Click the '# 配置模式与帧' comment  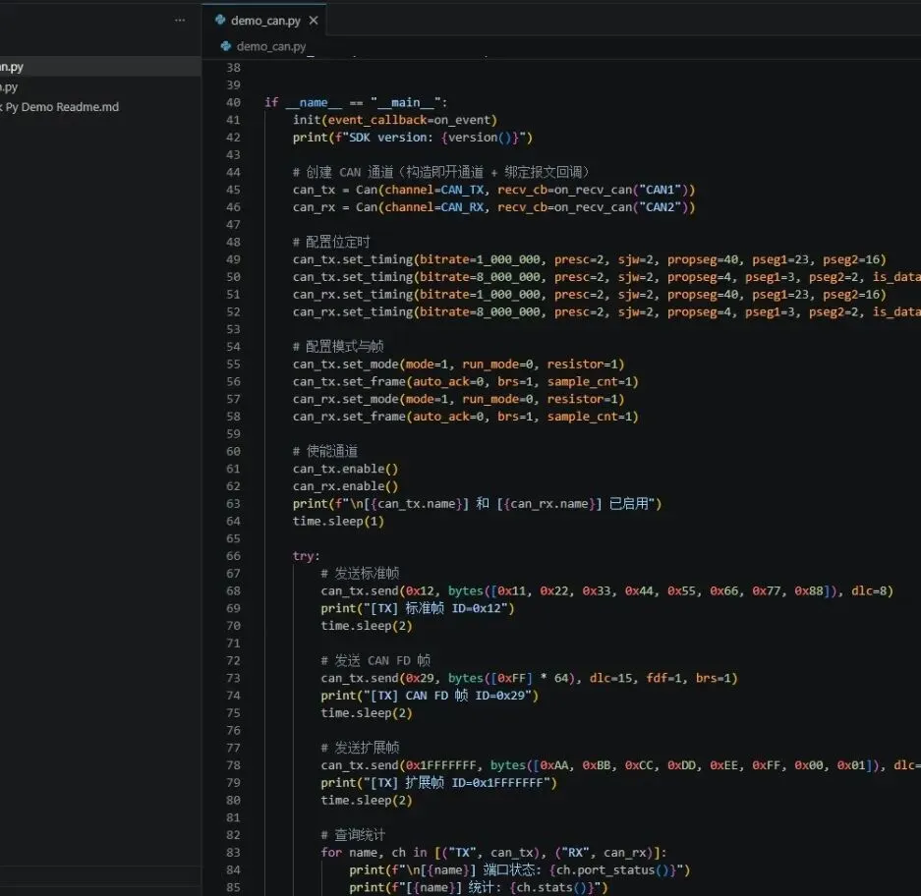(338, 347)
